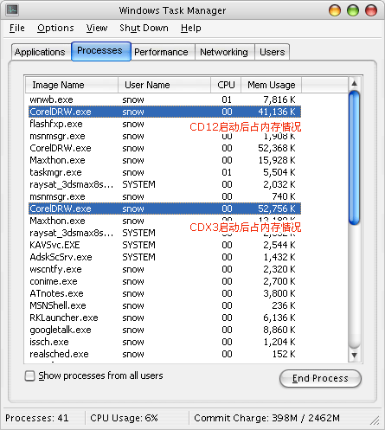
Task: Sort by User Name column header
Action: click(x=164, y=85)
